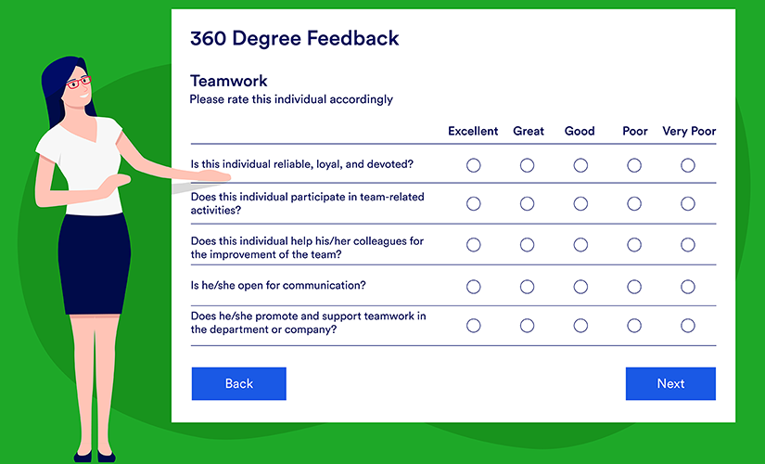Rate open for communication as Great

click(528, 287)
